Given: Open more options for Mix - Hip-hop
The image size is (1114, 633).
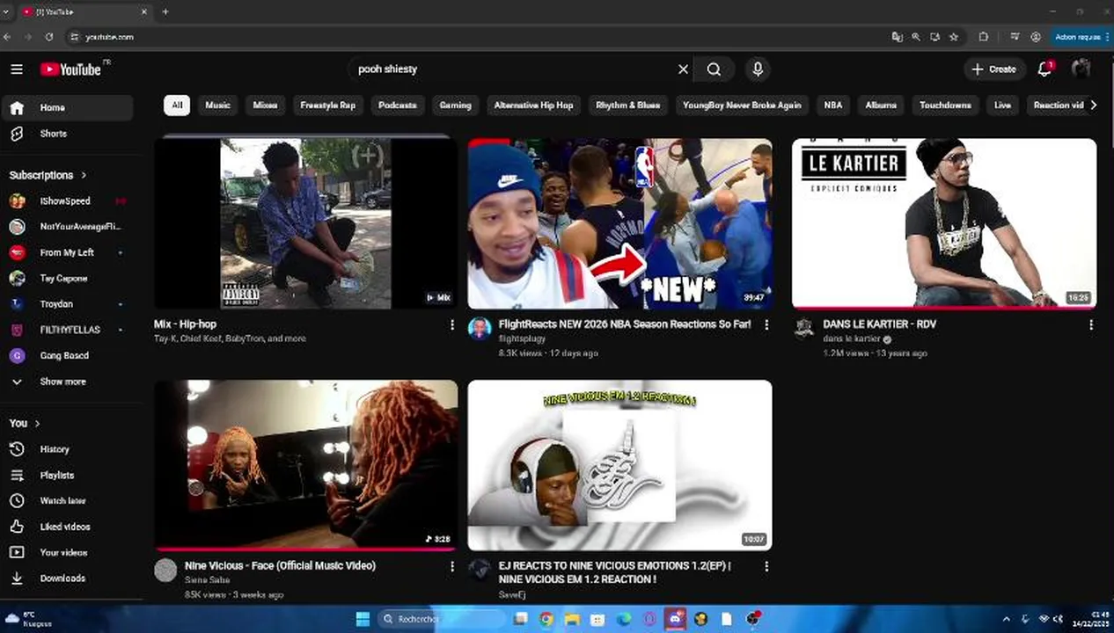Looking at the screenshot, I should coord(452,324).
